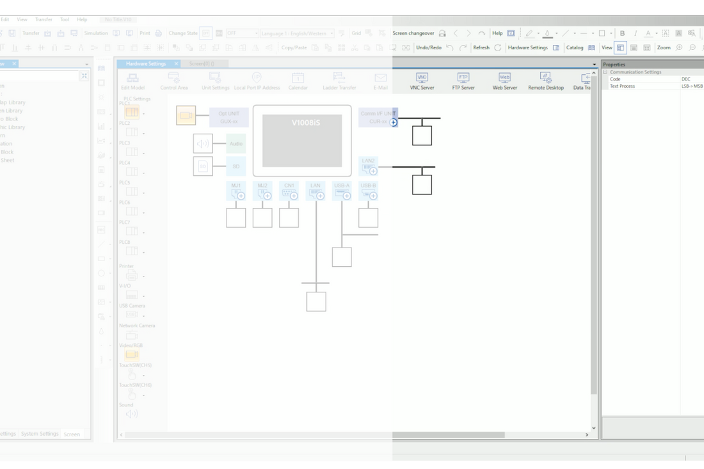Click the Edit Model icon

click(x=132, y=81)
